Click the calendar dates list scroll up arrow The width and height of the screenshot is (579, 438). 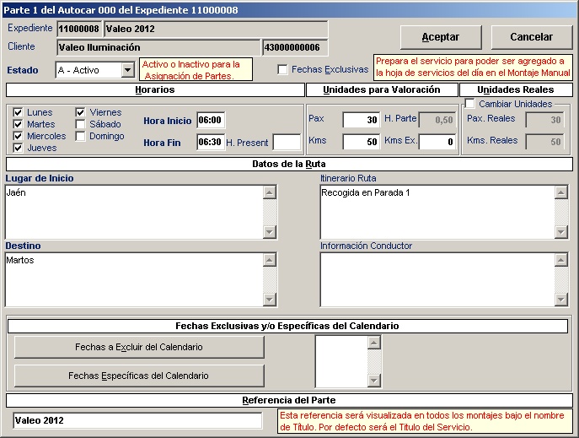point(374,343)
